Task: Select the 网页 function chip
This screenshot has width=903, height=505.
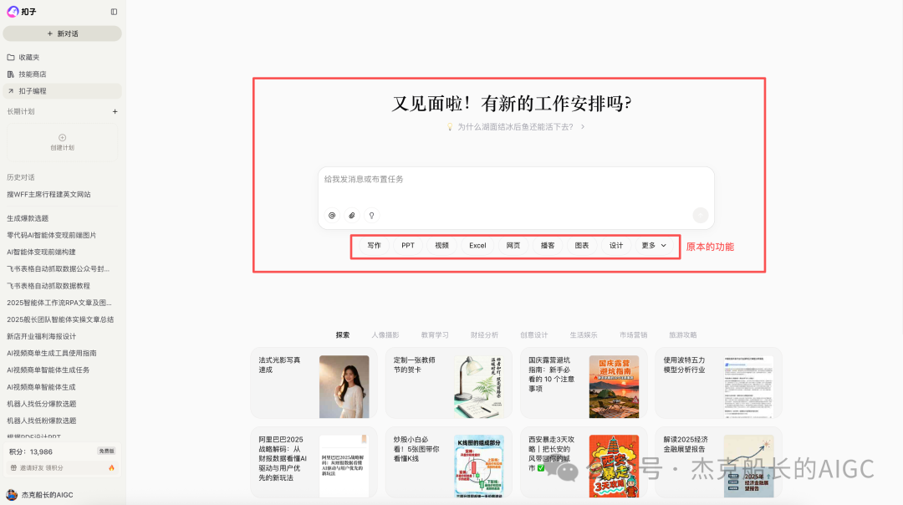Action: (x=513, y=245)
